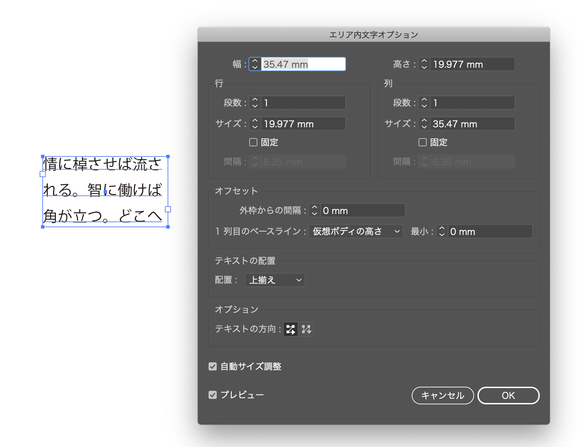Enable the 固定 checkbox under 列

coord(422,142)
